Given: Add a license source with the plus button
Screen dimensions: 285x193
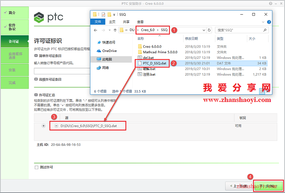Looking at the screenshot, I should [44, 126].
